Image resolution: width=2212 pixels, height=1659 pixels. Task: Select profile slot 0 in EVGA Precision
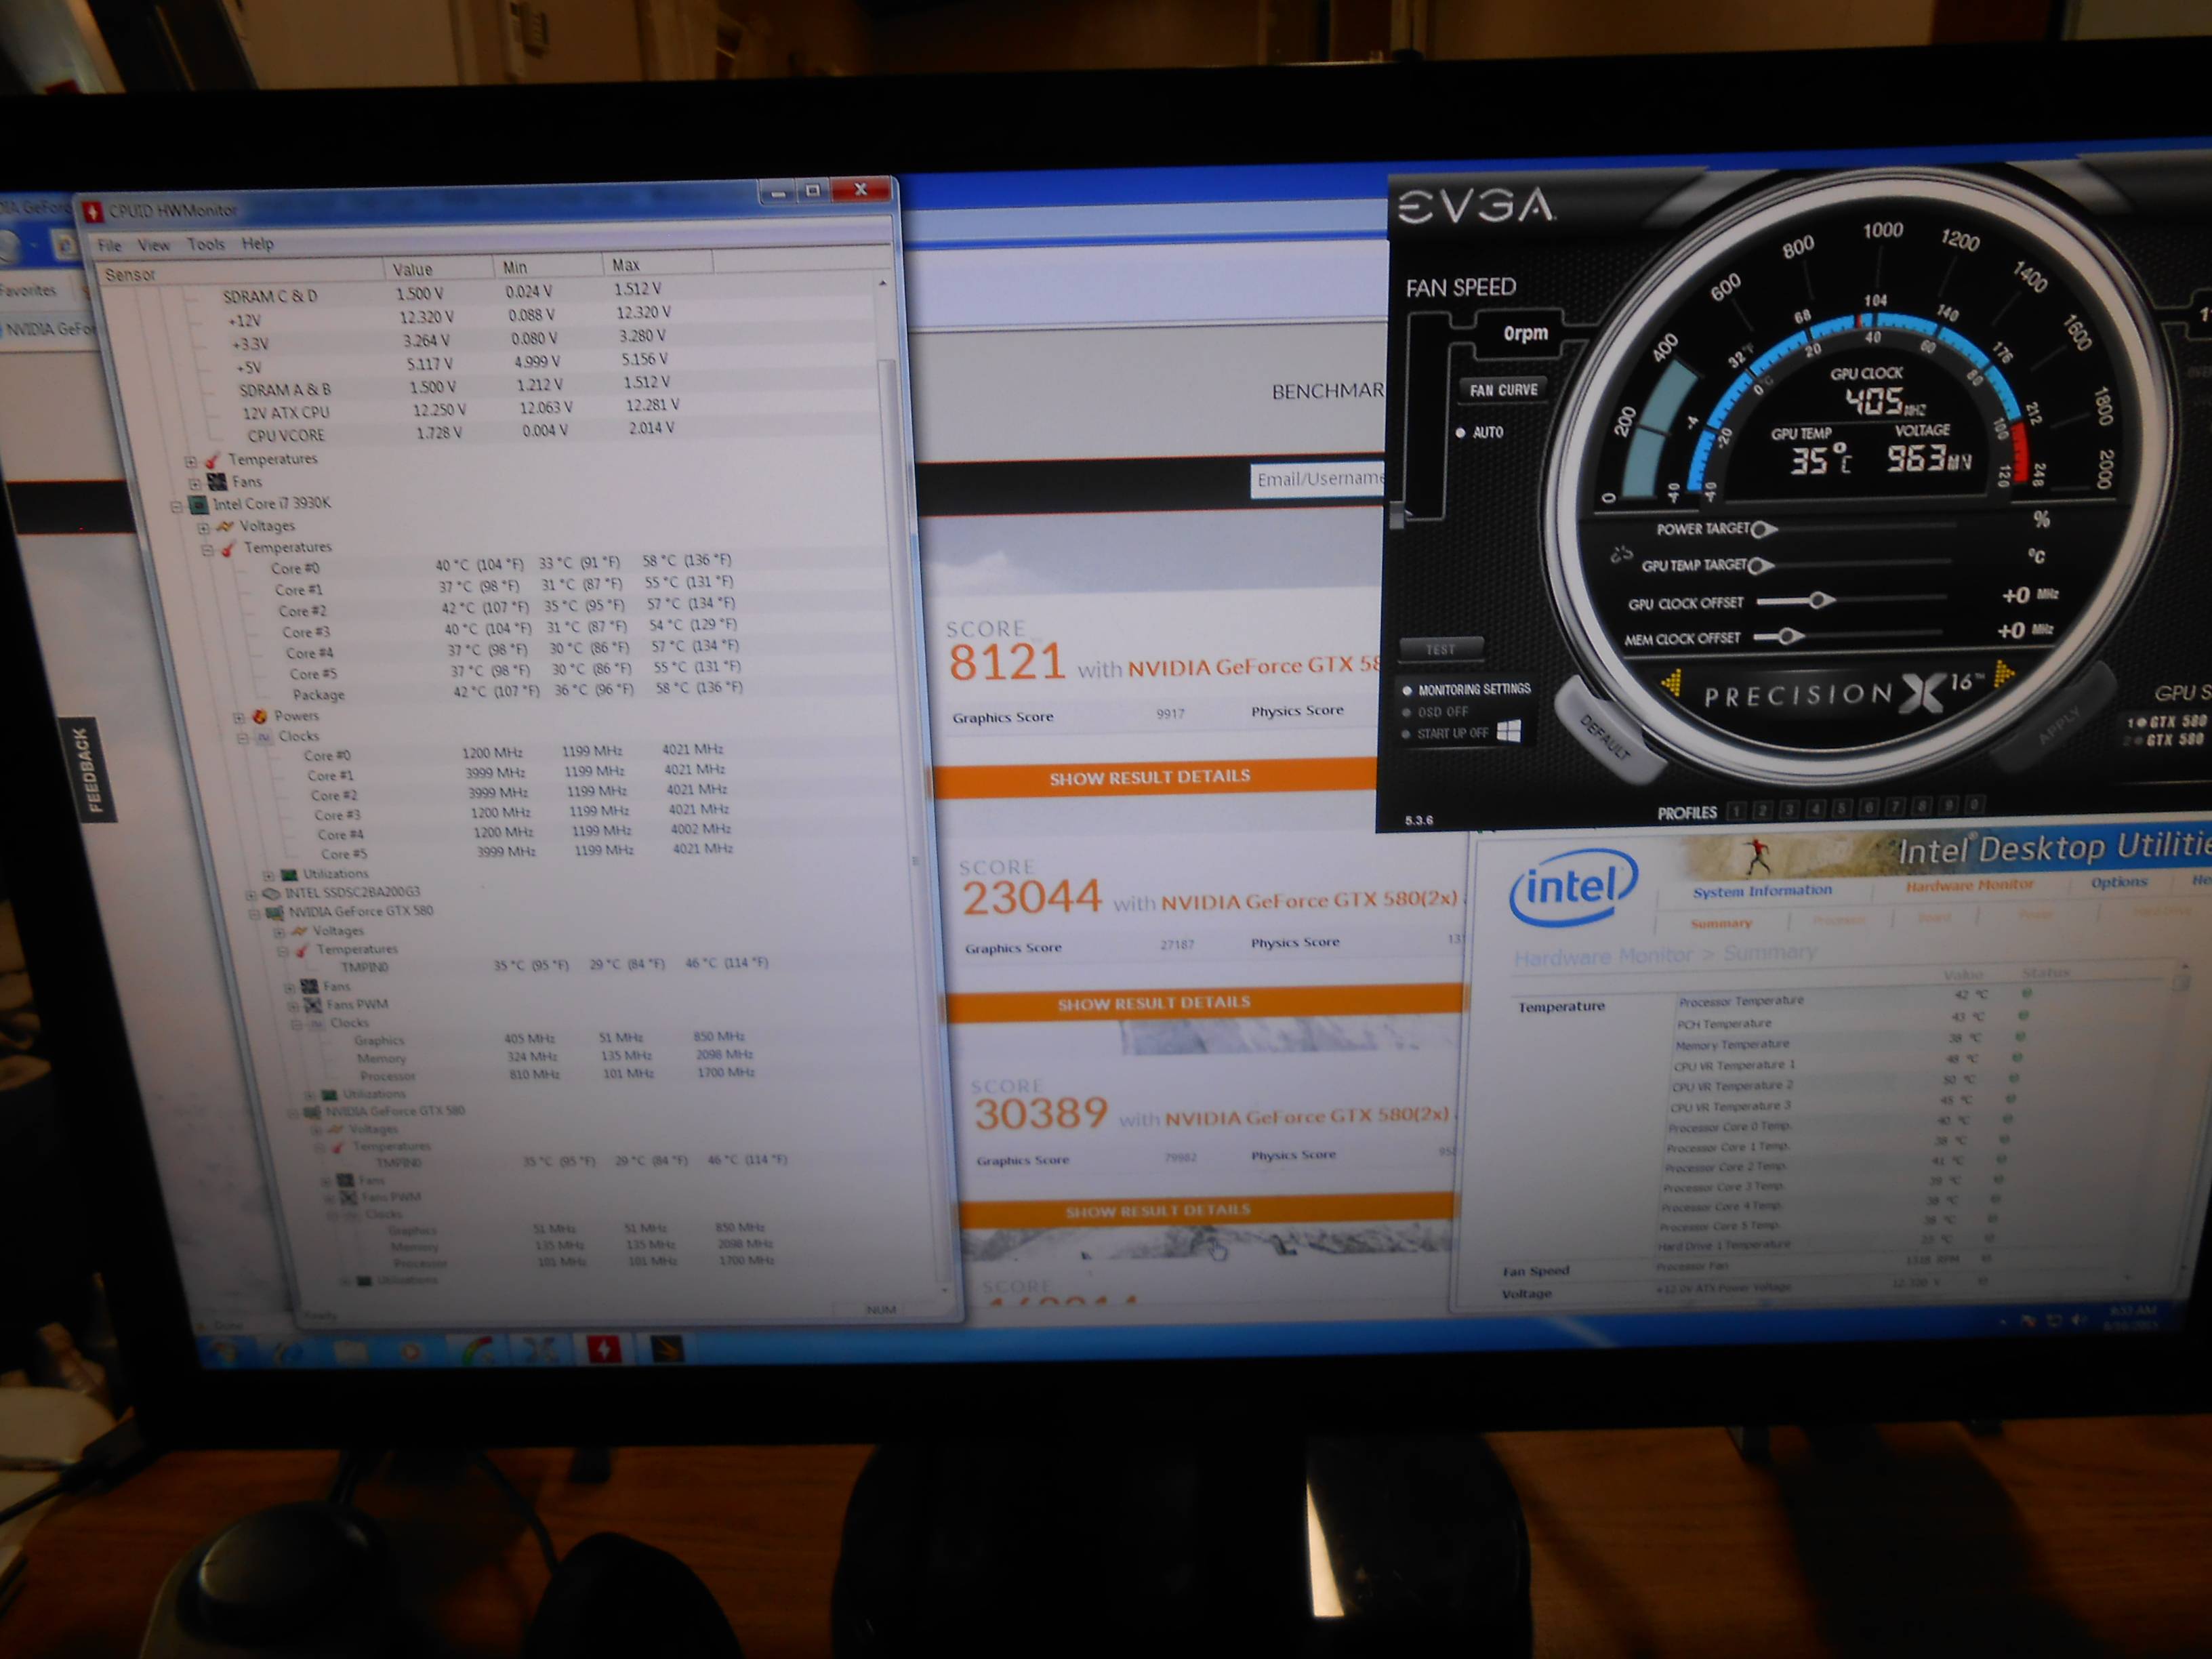(x=1974, y=805)
